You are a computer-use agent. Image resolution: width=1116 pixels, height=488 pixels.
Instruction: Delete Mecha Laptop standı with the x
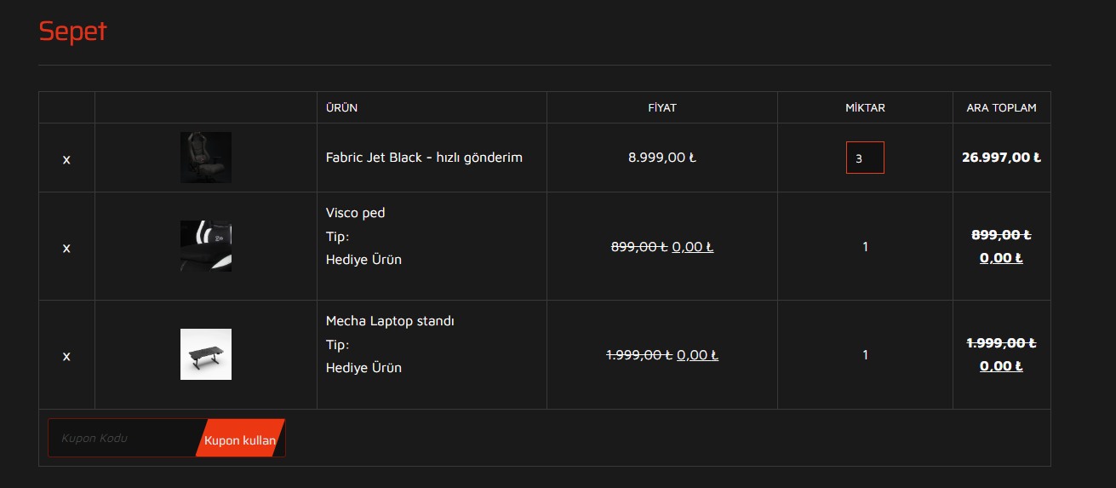(66, 356)
